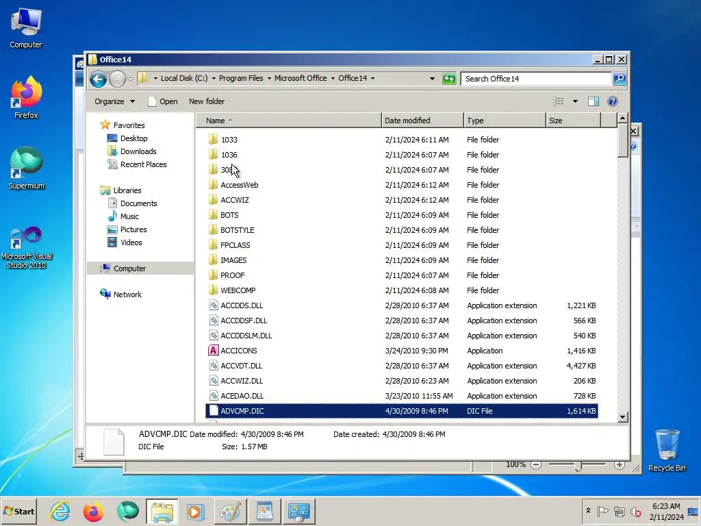Image resolution: width=701 pixels, height=526 pixels.
Task: Open the Documents library
Action: point(138,203)
